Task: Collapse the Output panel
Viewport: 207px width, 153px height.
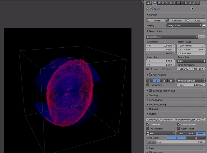Action: (147, 114)
